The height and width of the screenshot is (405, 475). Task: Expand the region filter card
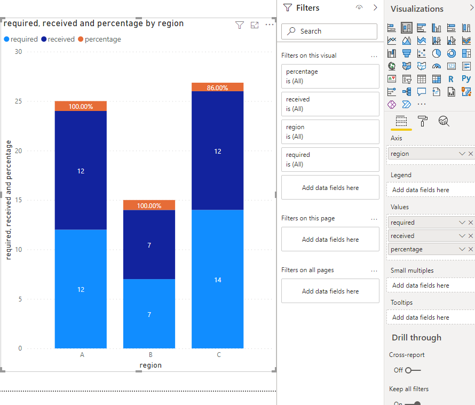pos(330,132)
